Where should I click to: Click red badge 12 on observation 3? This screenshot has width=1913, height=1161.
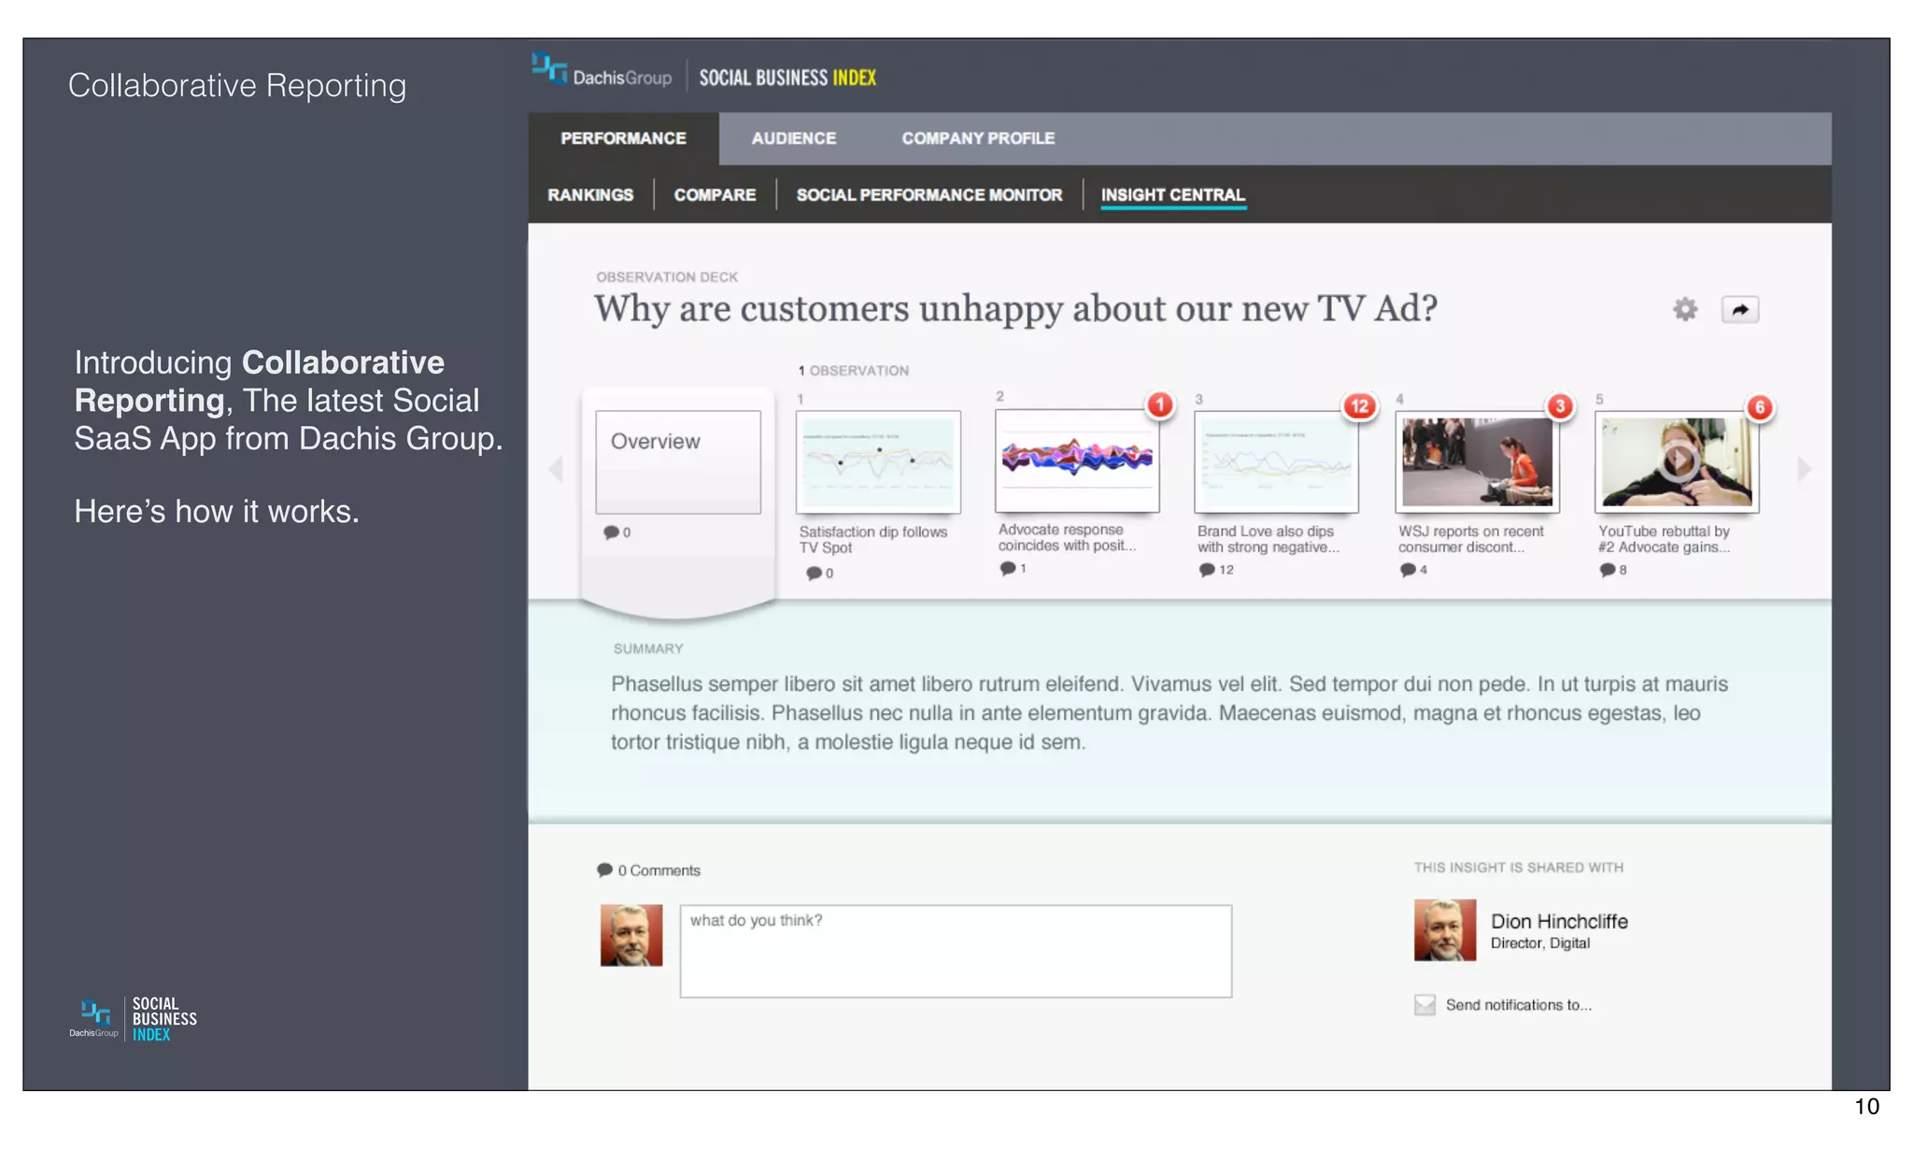tap(1359, 405)
